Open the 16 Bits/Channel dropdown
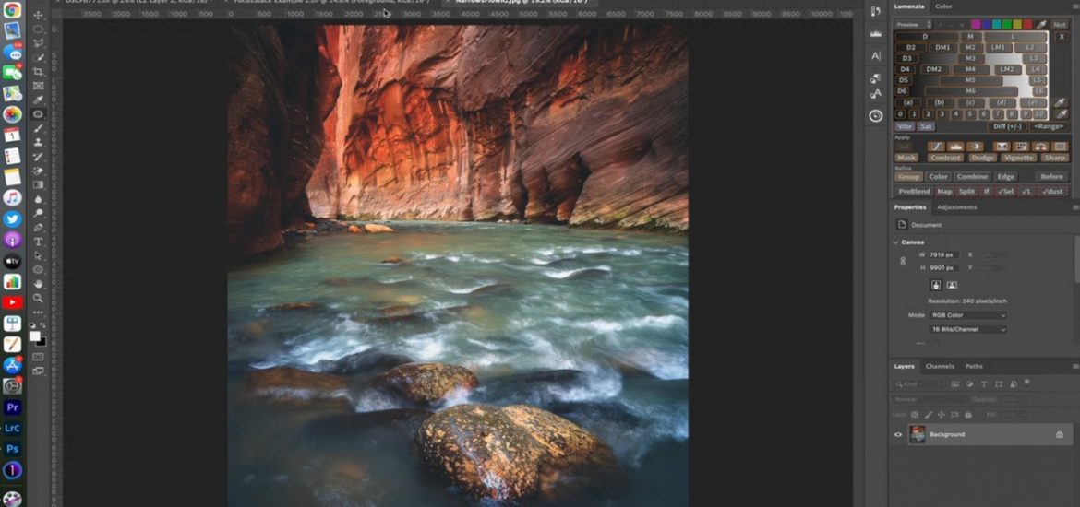Screen dimensions: 1080x507 click(x=968, y=329)
